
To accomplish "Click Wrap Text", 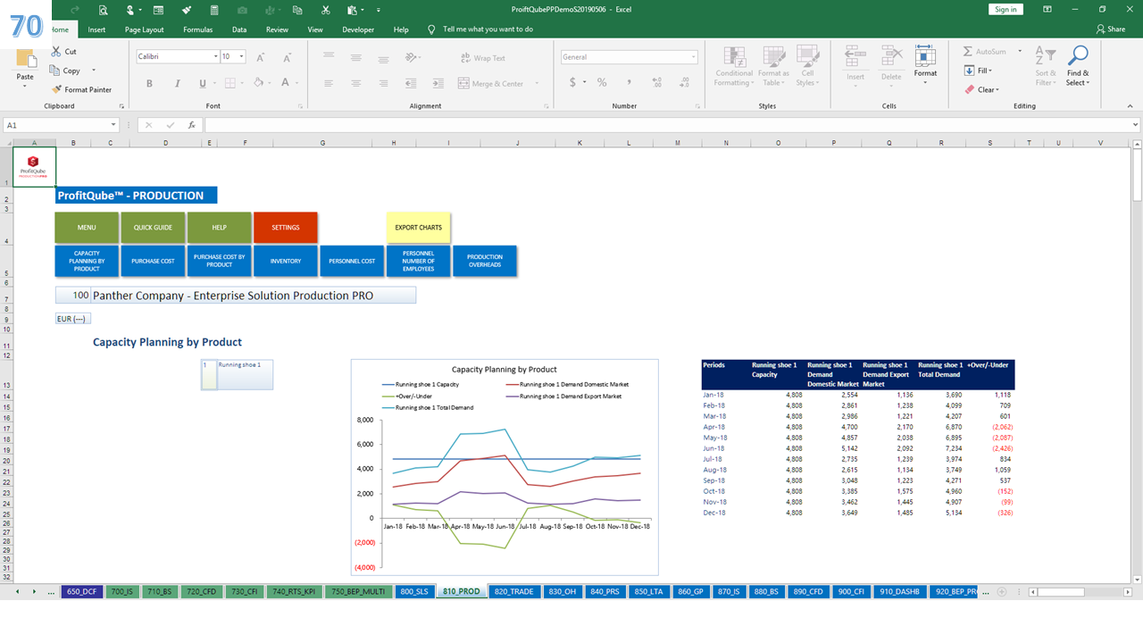I will click(x=483, y=58).
